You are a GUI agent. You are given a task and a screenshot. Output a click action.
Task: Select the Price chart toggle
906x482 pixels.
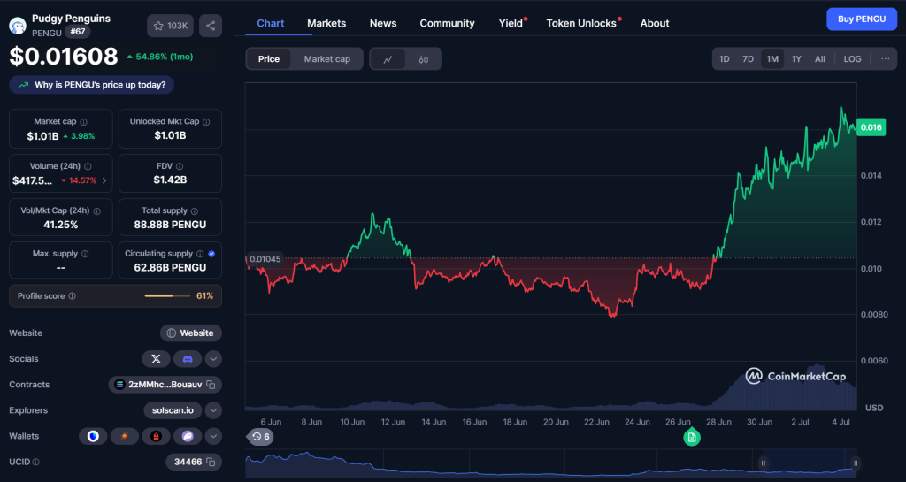[x=269, y=59]
